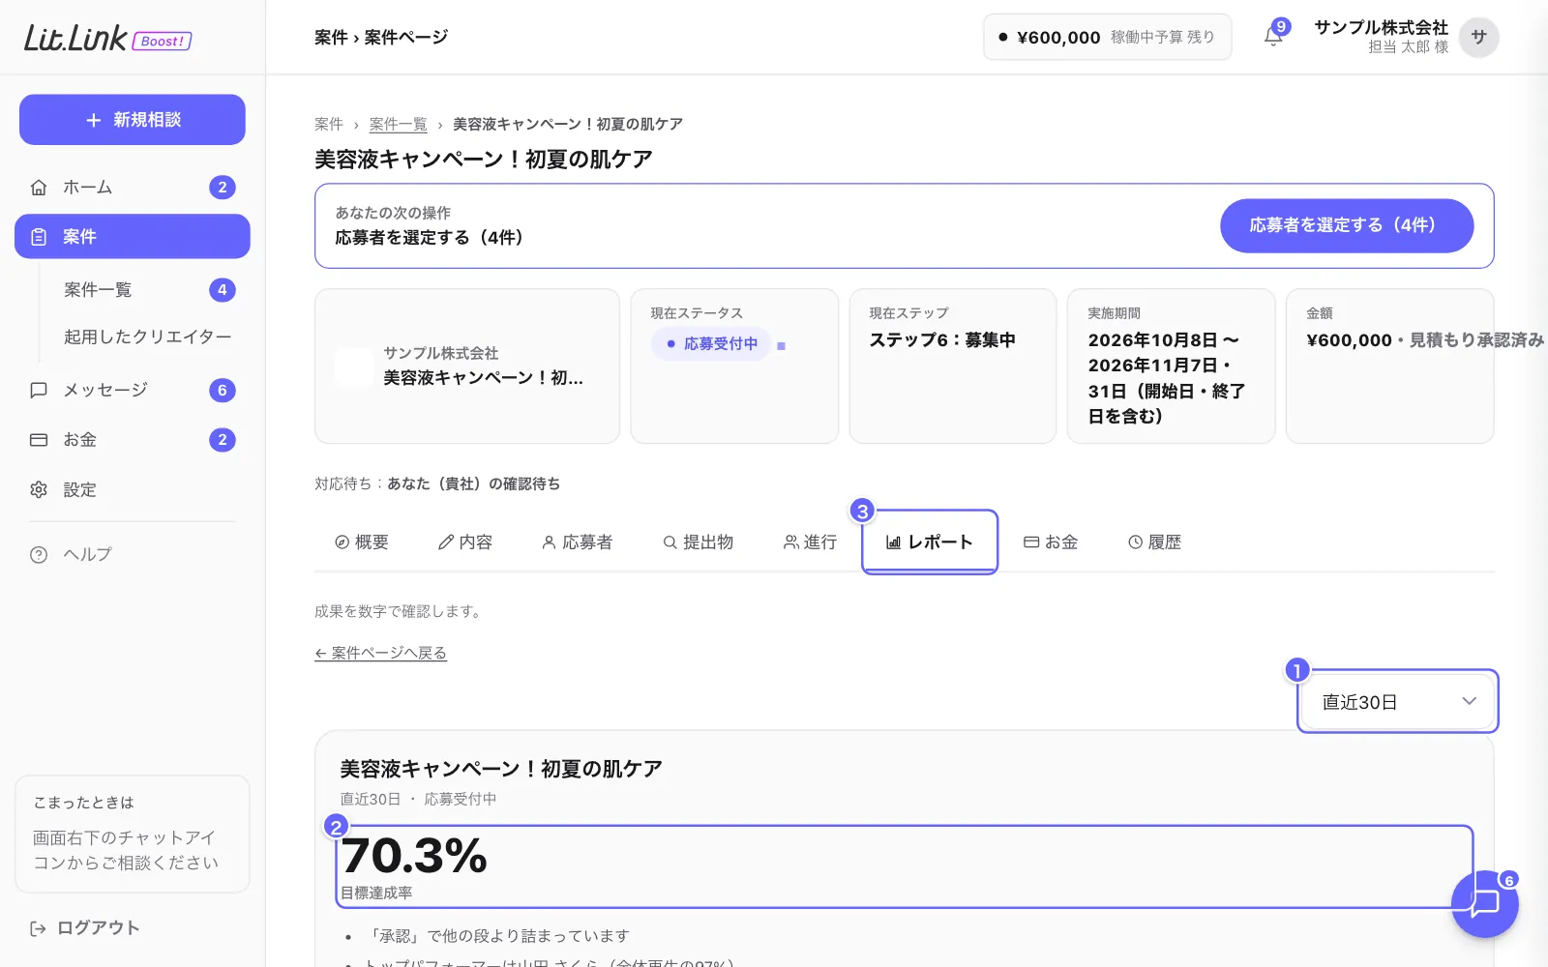Open 起用したクリエイター in sidebar
This screenshot has width=1548, height=967.
click(147, 337)
